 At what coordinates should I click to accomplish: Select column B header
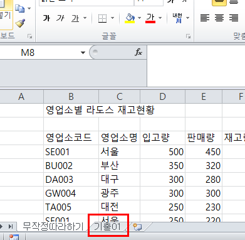[x=71, y=97]
